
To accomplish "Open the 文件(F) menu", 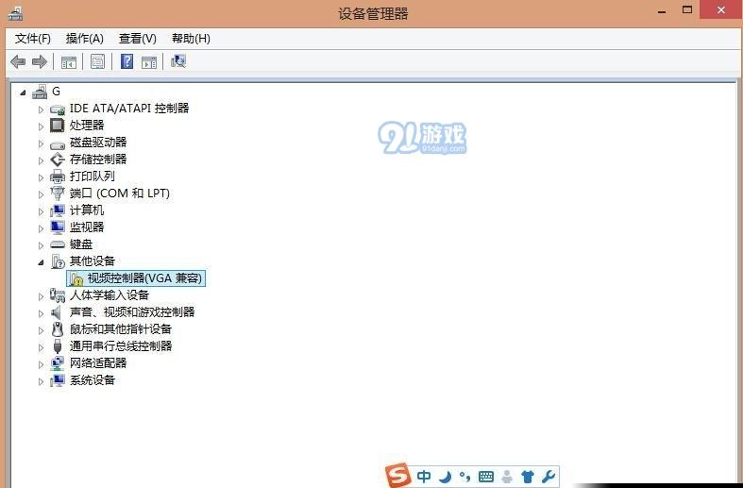I will click(33, 39).
